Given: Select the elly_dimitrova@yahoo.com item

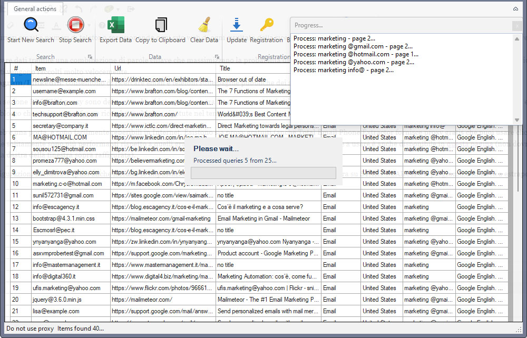Looking at the screenshot, I should click(71, 172).
